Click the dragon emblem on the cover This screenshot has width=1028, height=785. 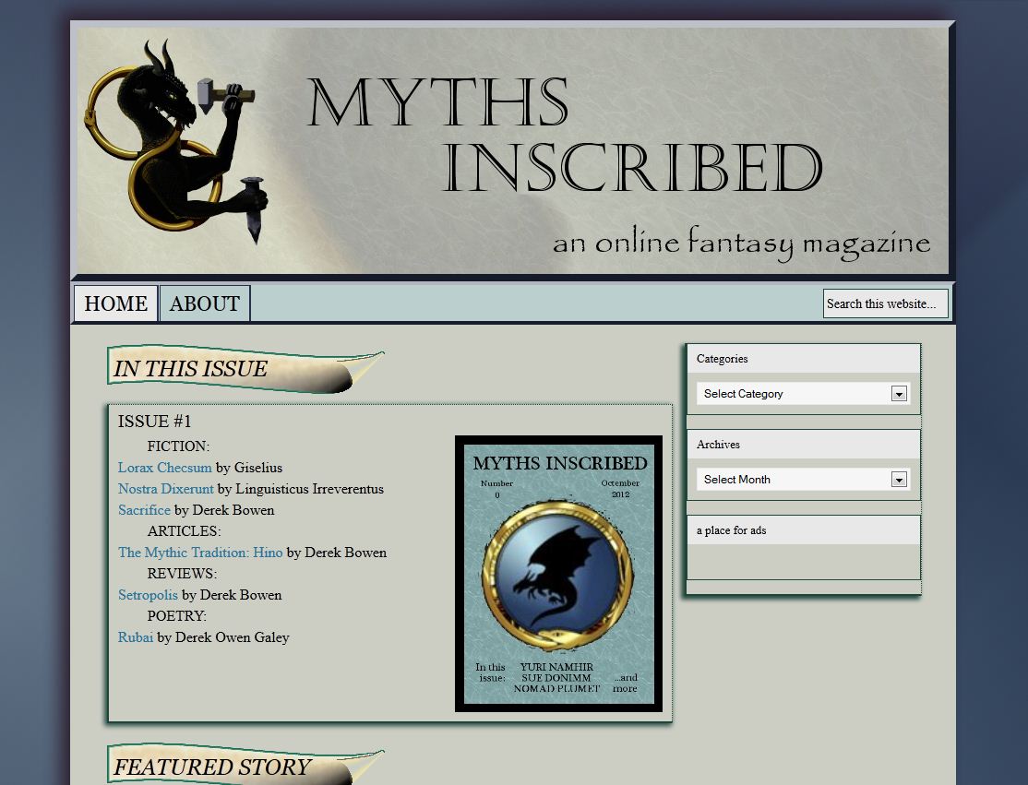[x=557, y=574]
